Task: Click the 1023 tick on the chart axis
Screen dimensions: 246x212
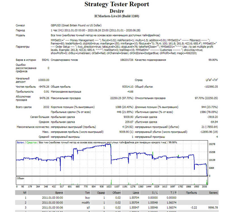Action: (x=109, y=187)
